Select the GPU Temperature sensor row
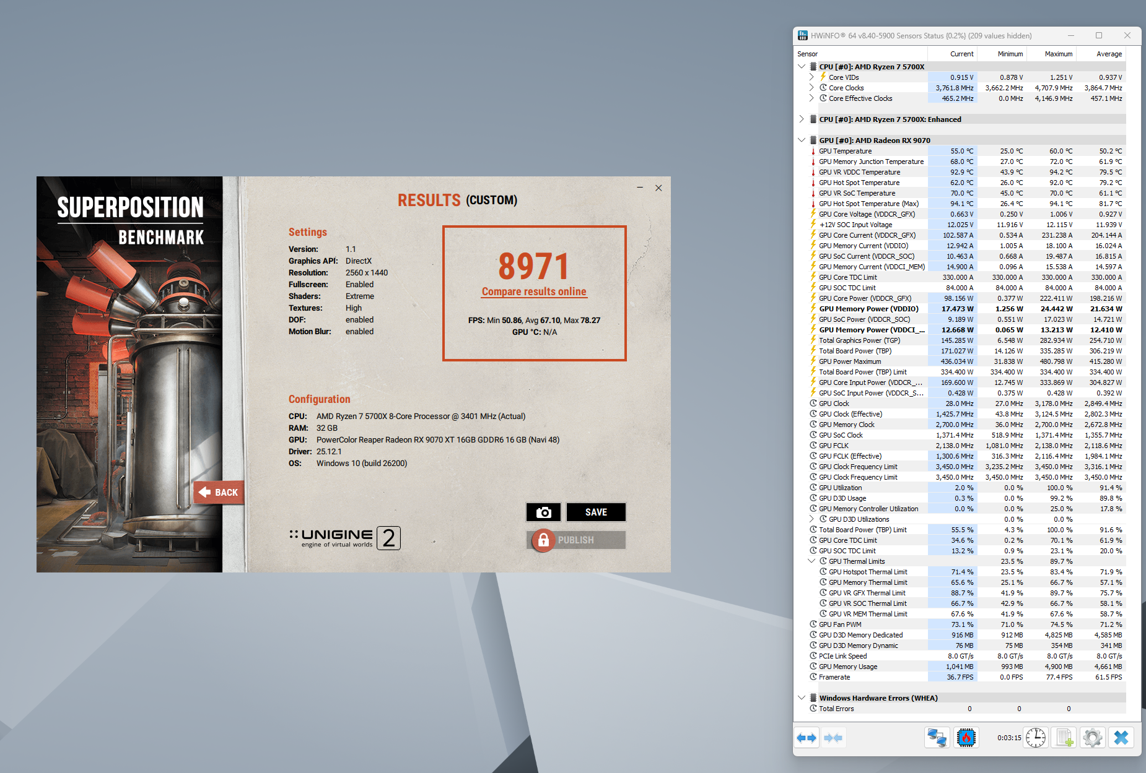The width and height of the screenshot is (1146, 773). [966, 151]
